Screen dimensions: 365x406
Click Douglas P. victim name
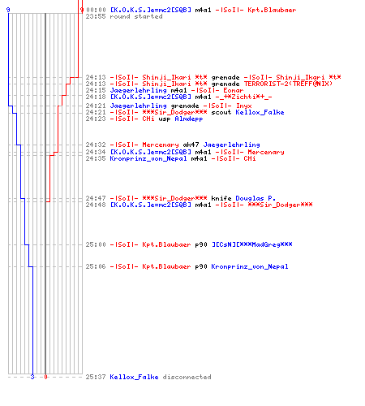coord(255,198)
